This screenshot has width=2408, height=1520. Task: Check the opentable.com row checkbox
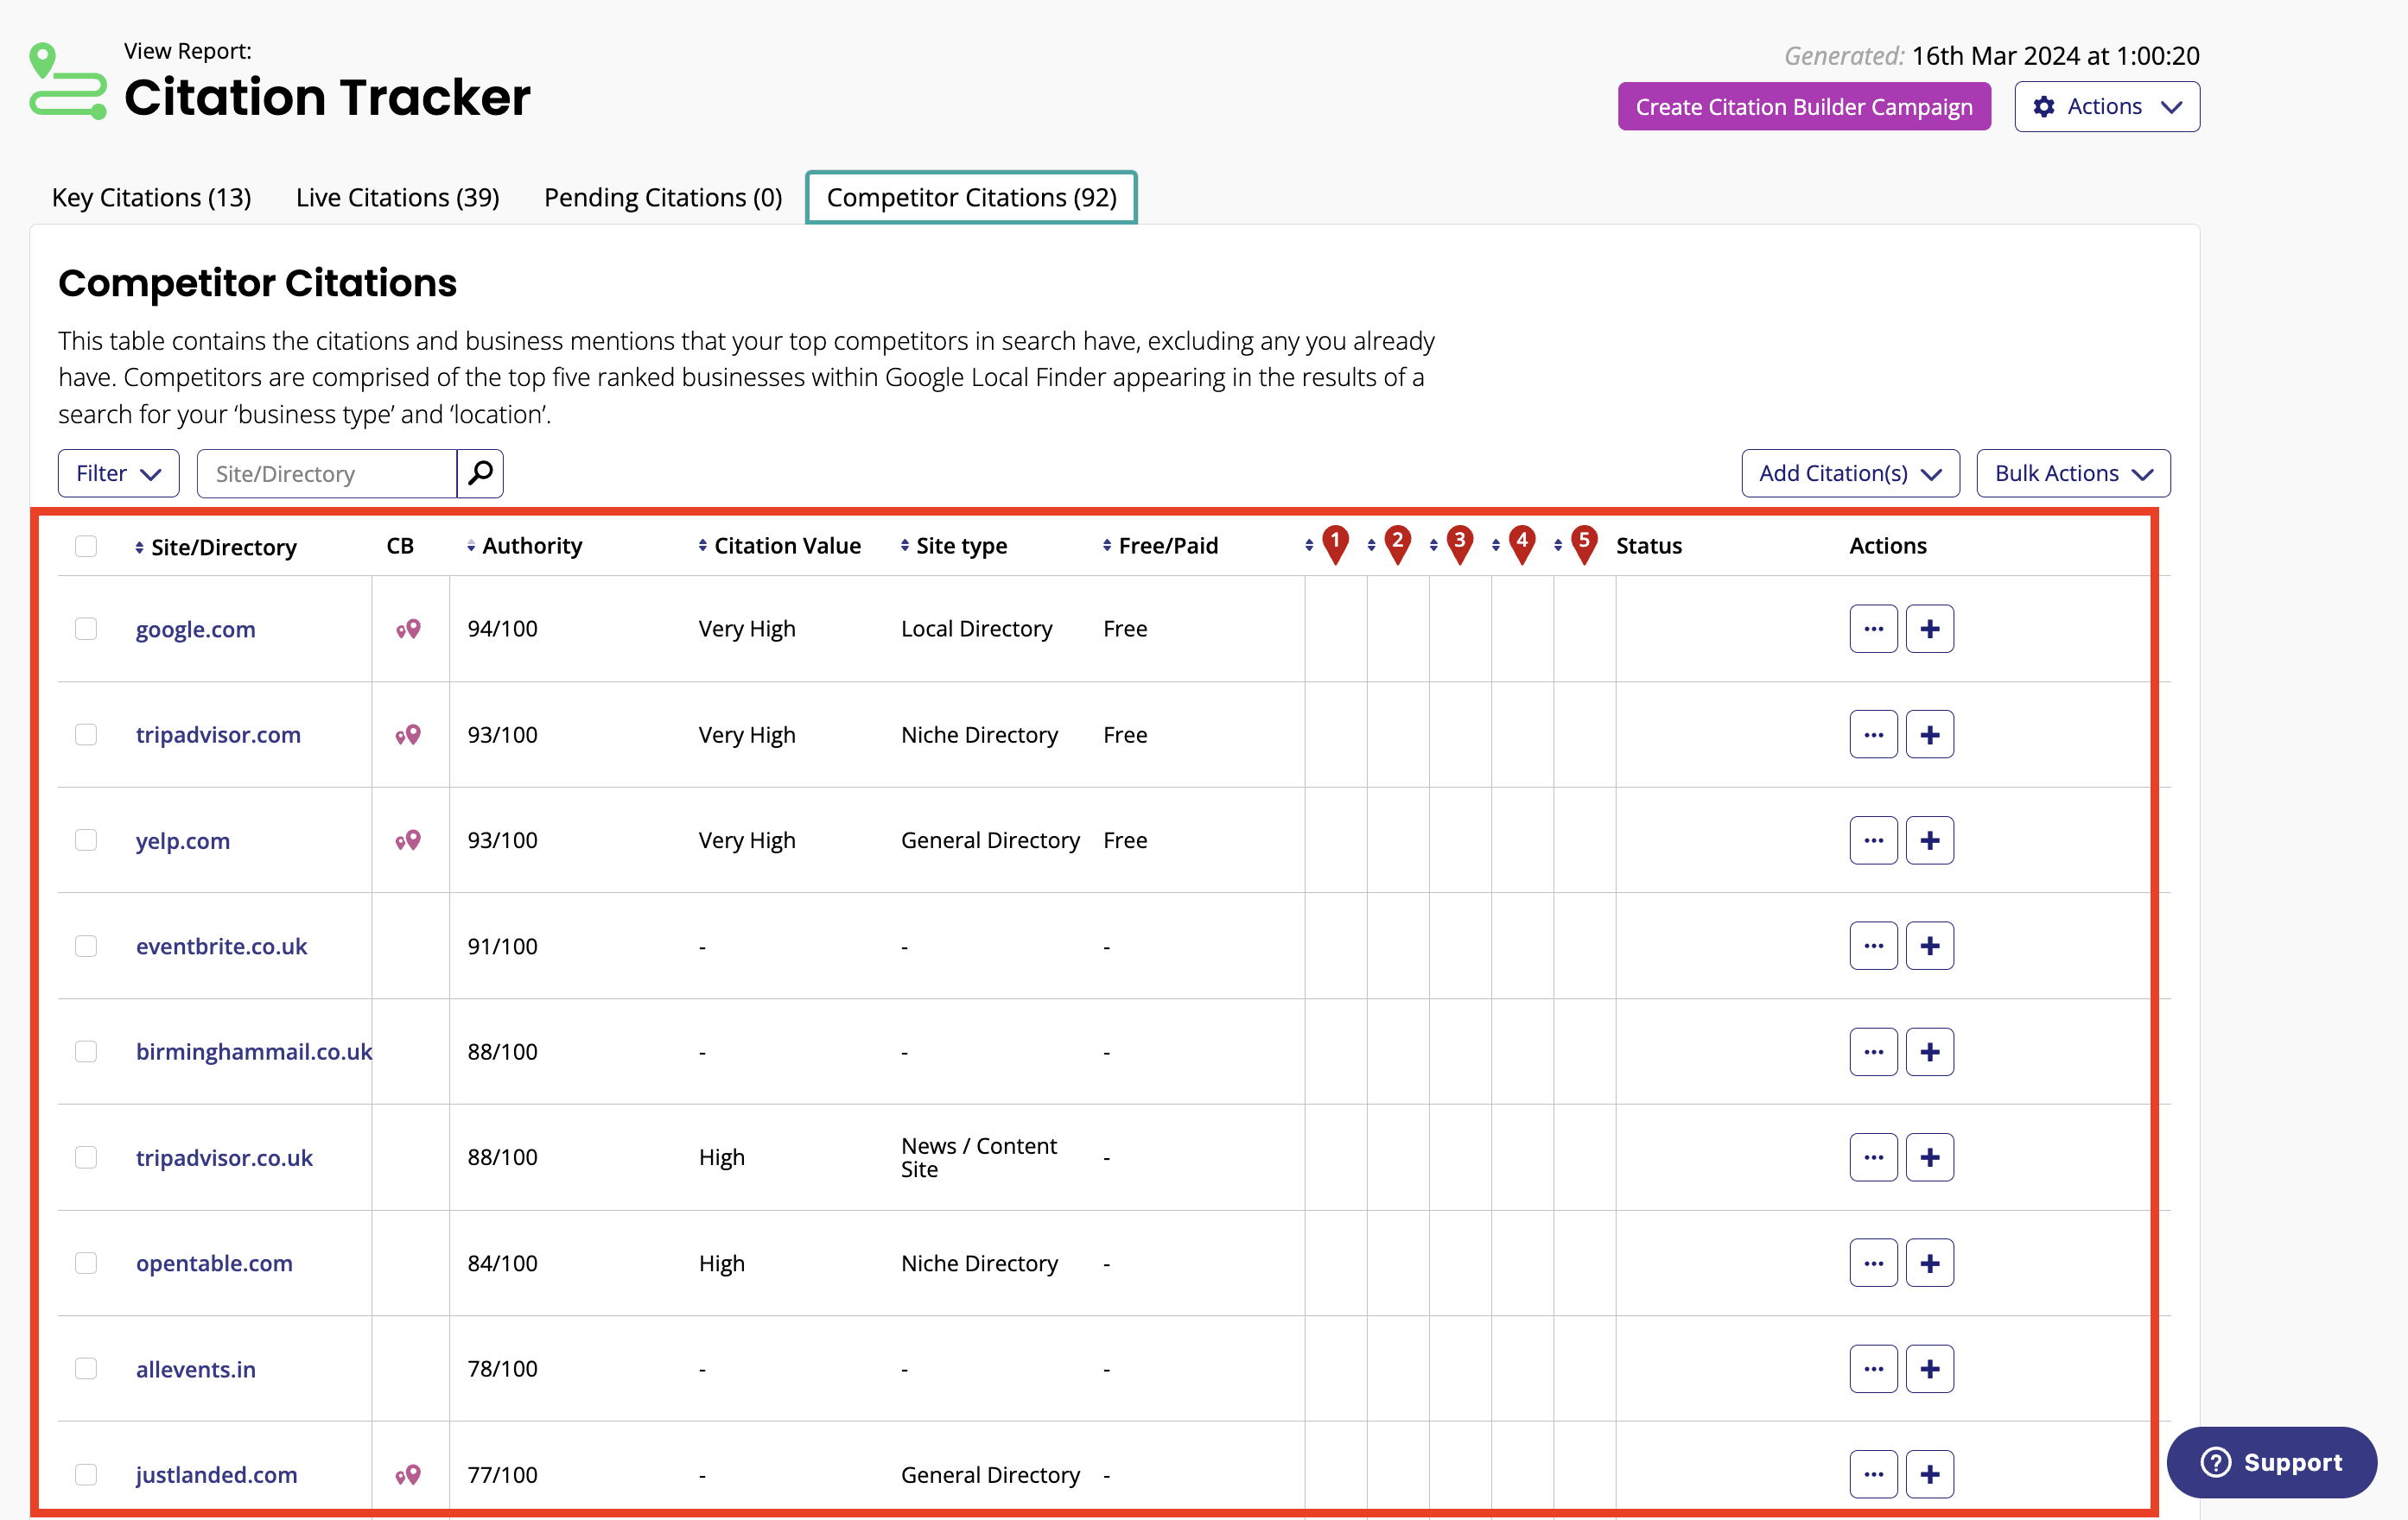coord(86,1263)
